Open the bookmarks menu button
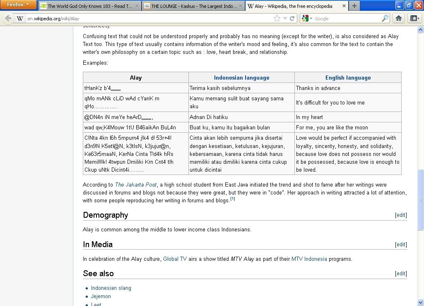The height and width of the screenshot is (306, 424). [414, 18]
